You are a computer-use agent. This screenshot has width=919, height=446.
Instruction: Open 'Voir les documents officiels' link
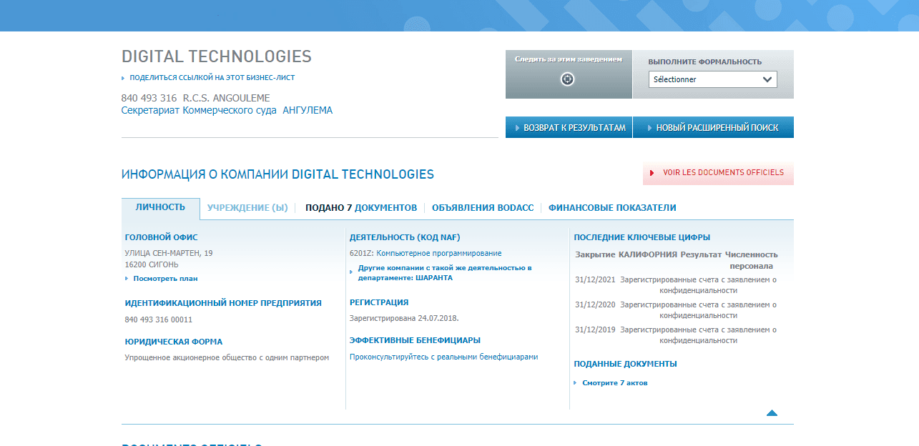718,173
